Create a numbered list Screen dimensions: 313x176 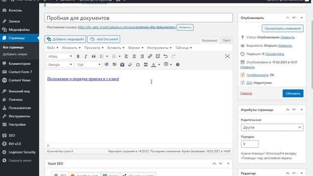pos(114,57)
